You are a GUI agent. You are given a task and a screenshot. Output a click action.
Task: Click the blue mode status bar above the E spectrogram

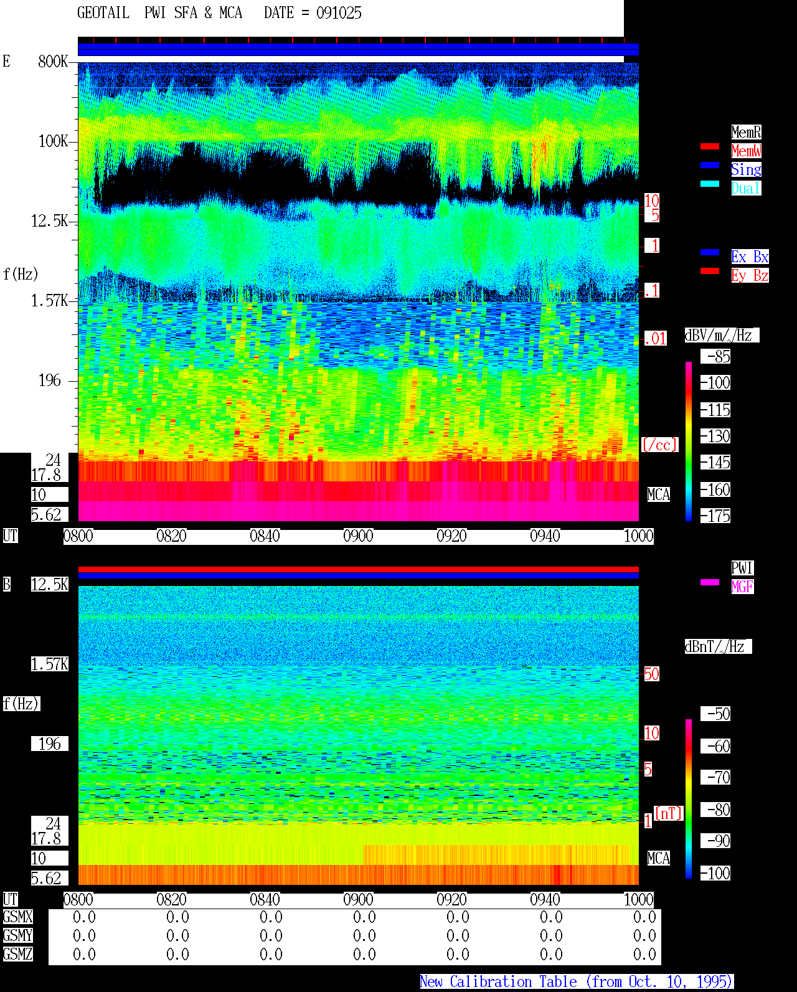(x=358, y=50)
